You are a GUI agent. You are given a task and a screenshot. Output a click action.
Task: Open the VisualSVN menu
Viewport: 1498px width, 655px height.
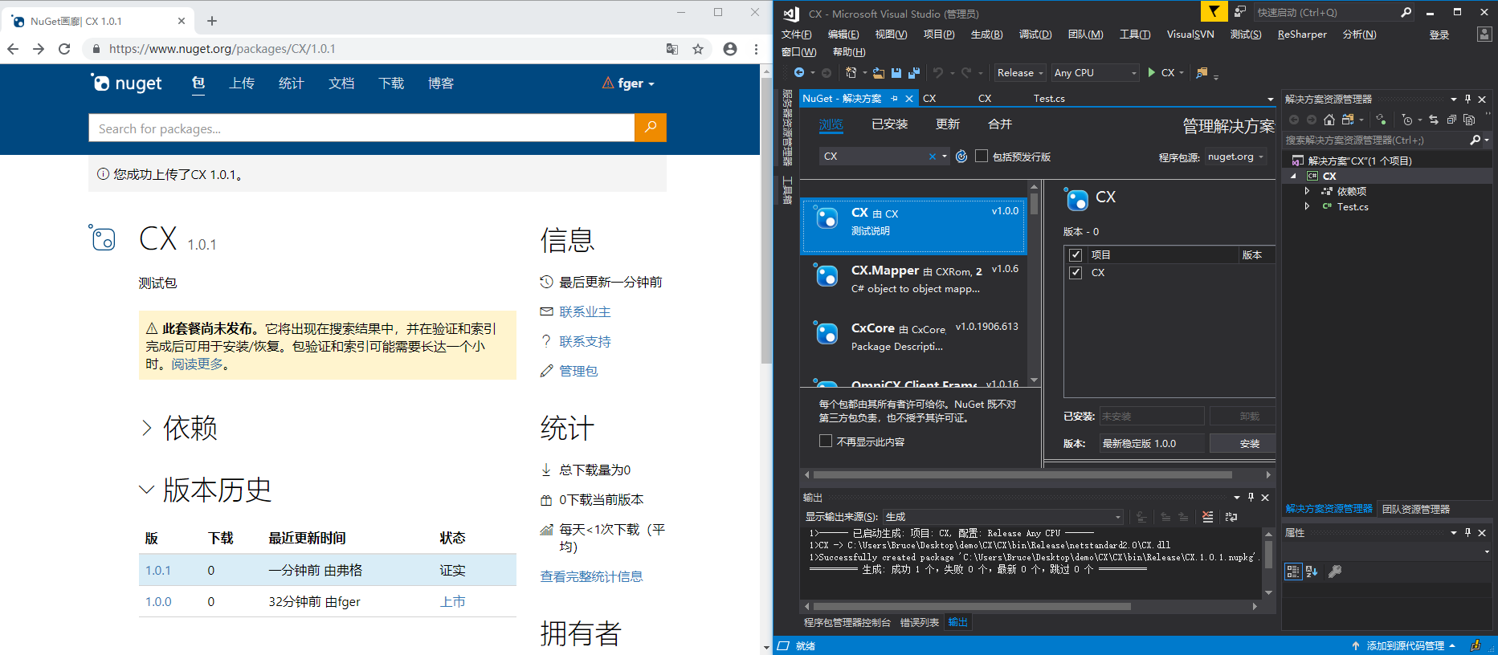pos(1190,35)
